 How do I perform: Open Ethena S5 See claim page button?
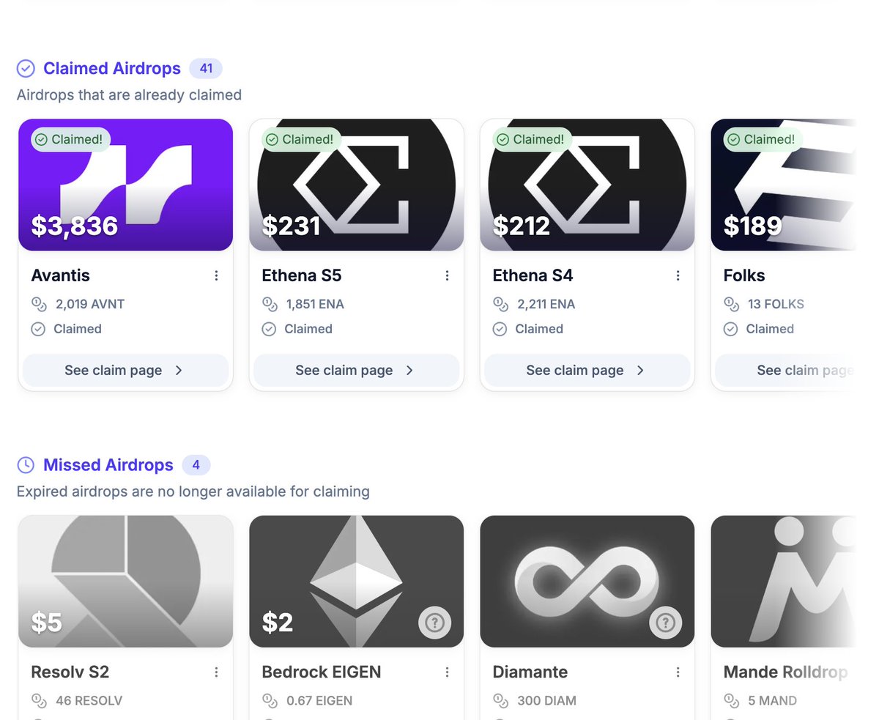pos(356,371)
